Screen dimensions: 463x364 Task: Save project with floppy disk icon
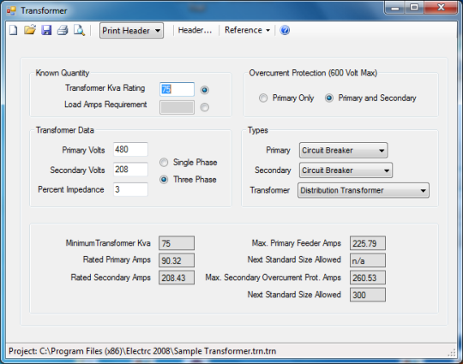coord(46,30)
